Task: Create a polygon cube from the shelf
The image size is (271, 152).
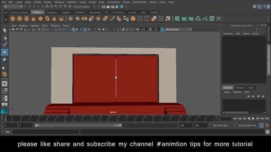Action: [x=19, y=19]
